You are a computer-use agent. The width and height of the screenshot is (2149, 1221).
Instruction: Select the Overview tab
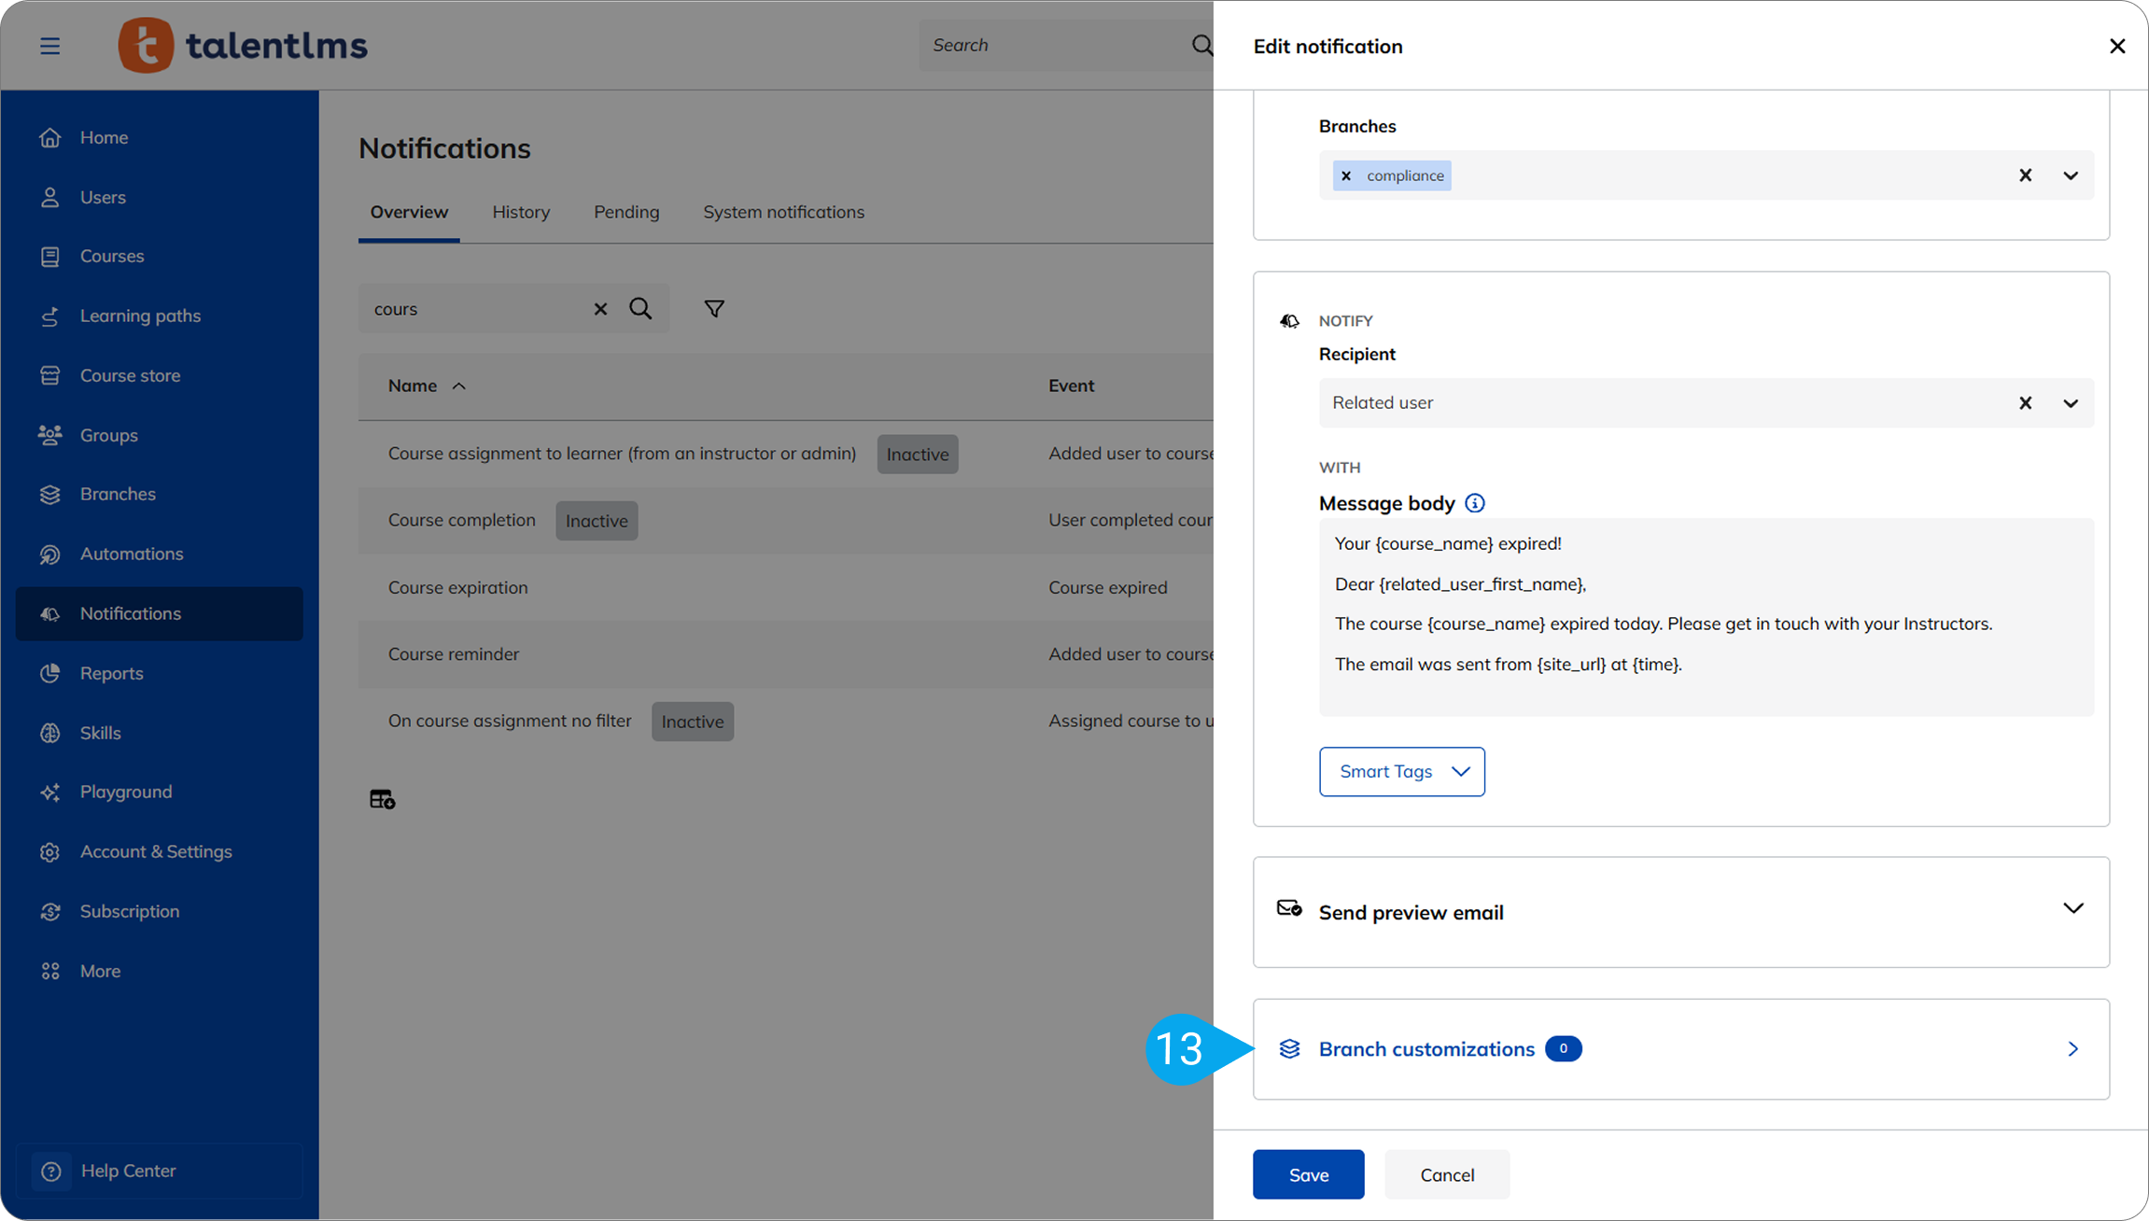coord(409,212)
